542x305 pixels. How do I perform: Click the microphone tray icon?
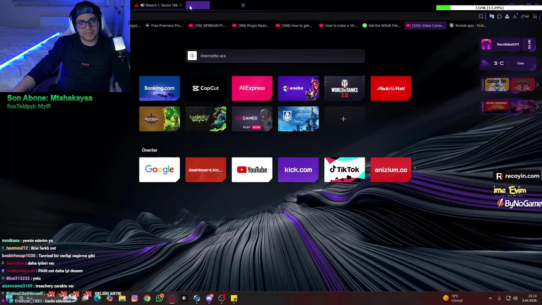point(500,298)
